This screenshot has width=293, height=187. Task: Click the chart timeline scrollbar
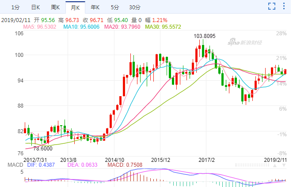[x=252, y=165]
